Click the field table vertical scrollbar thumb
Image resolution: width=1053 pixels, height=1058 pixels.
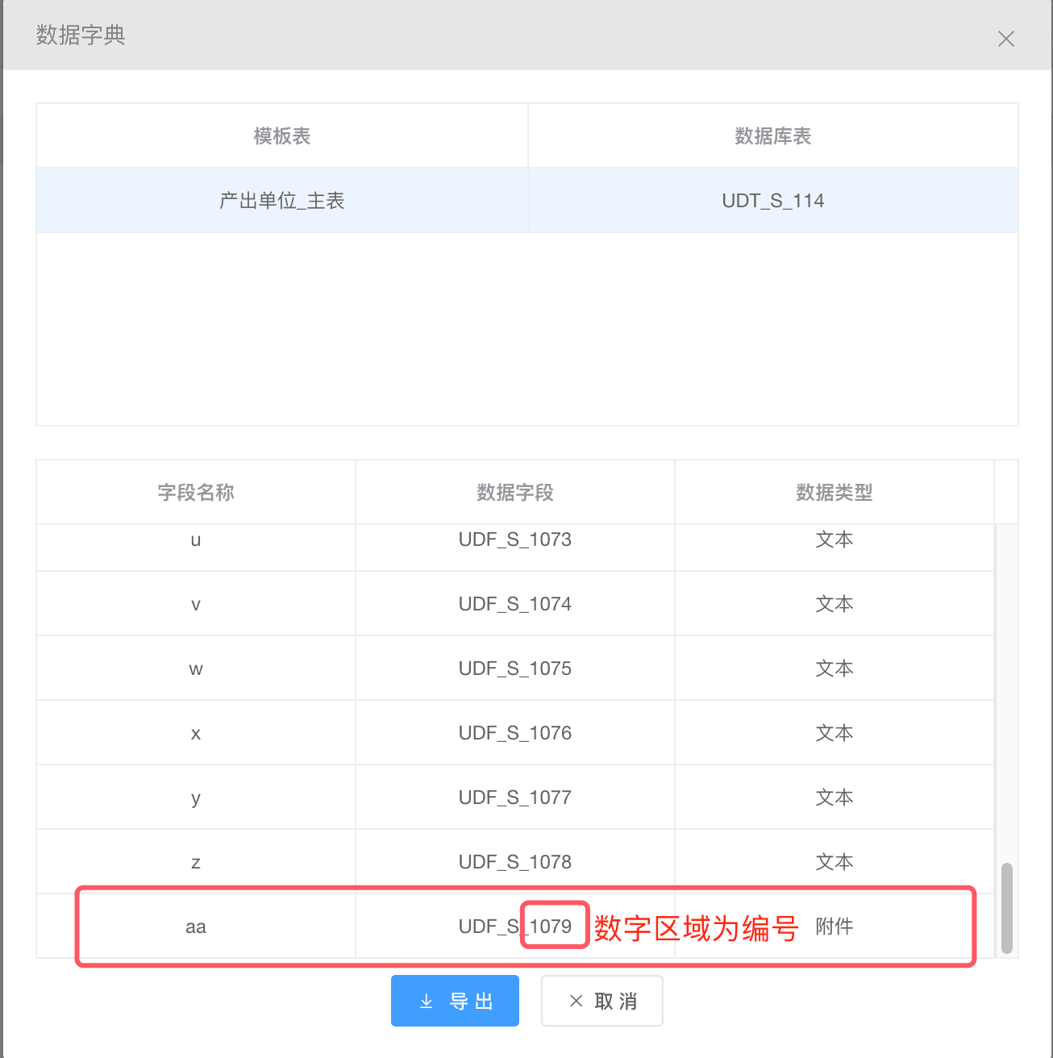coord(1006,909)
